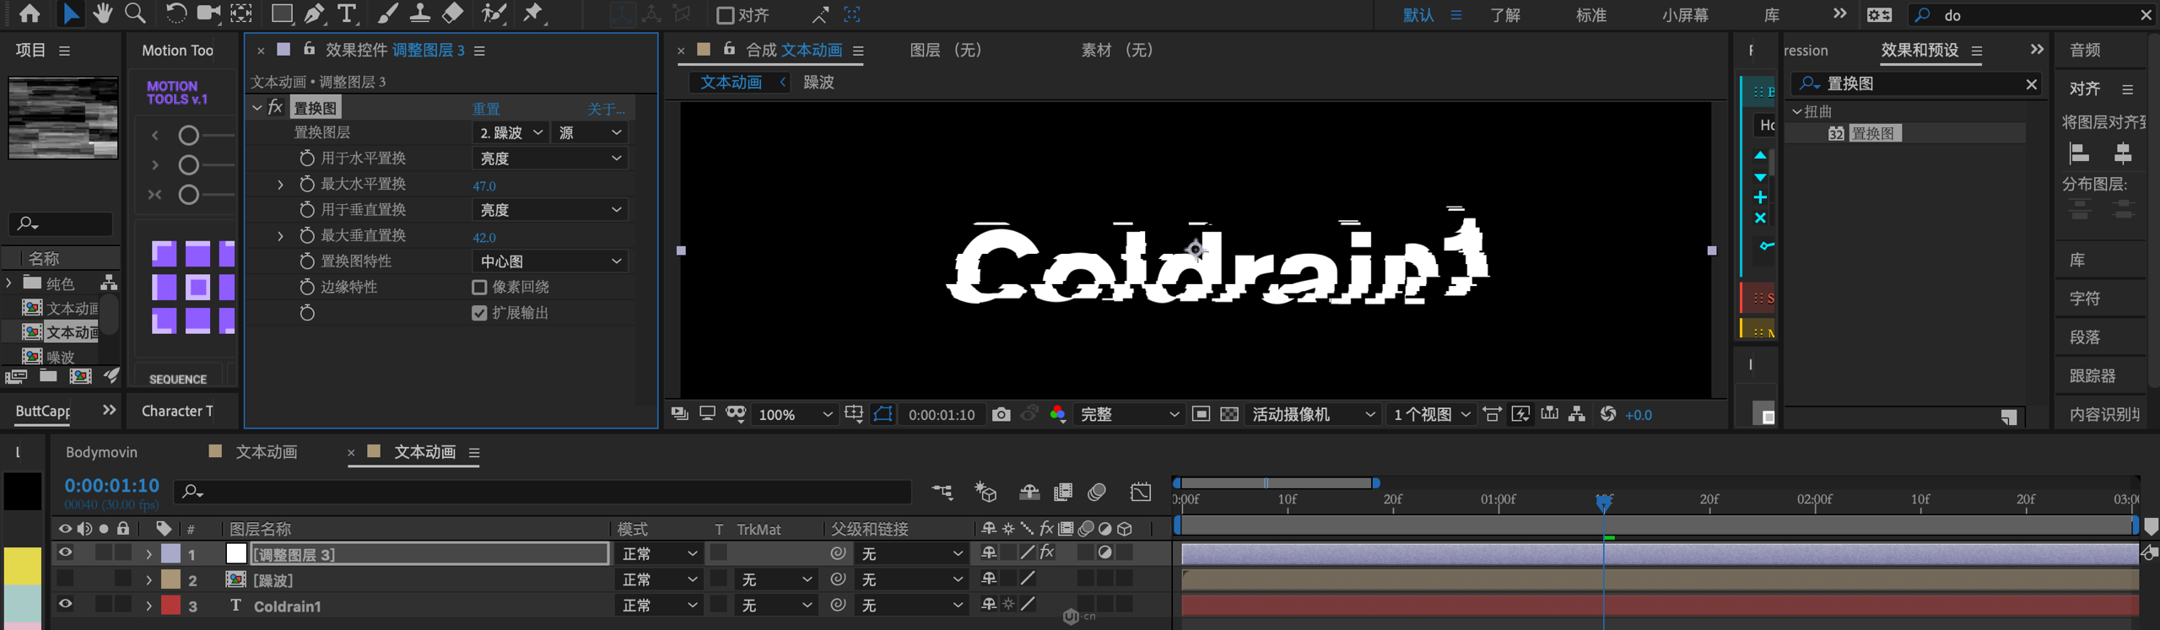The image size is (2160, 630).
Task: Click the 关于 link for 置换图 effect
Action: (606, 109)
